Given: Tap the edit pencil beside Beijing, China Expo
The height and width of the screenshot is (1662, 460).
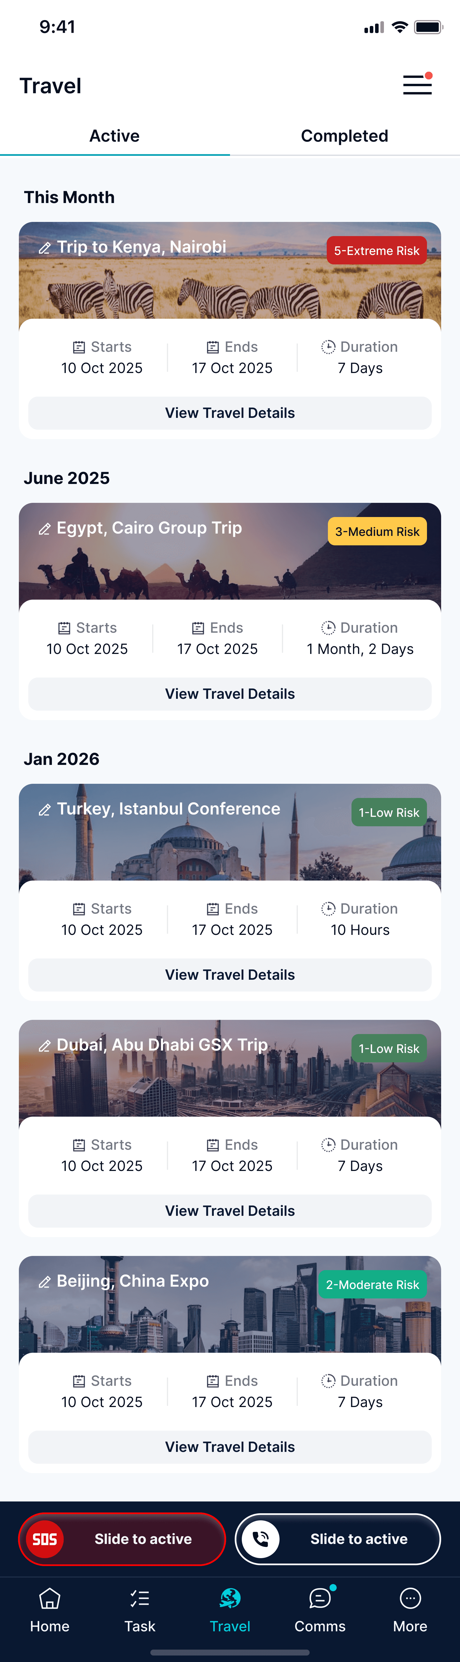Looking at the screenshot, I should pos(45,1282).
